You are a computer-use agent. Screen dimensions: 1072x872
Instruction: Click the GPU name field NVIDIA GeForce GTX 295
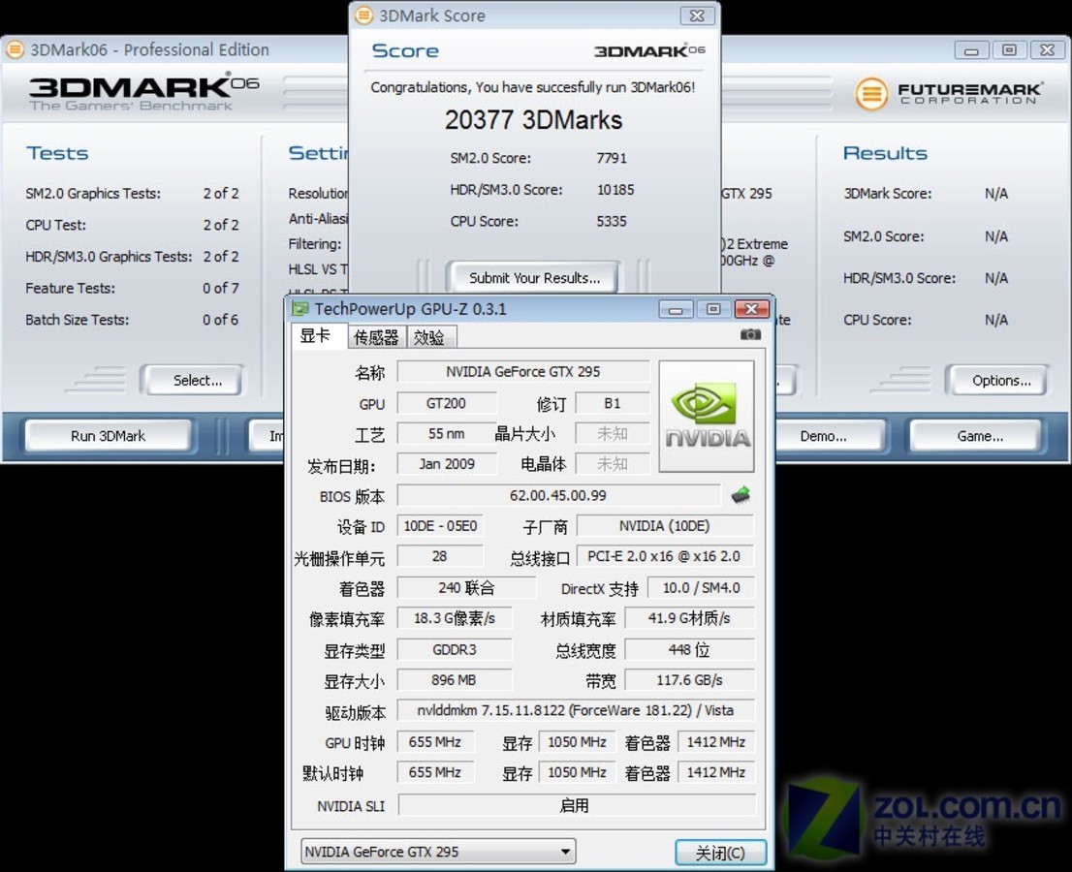pyautogui.click(x=523, y=372)
